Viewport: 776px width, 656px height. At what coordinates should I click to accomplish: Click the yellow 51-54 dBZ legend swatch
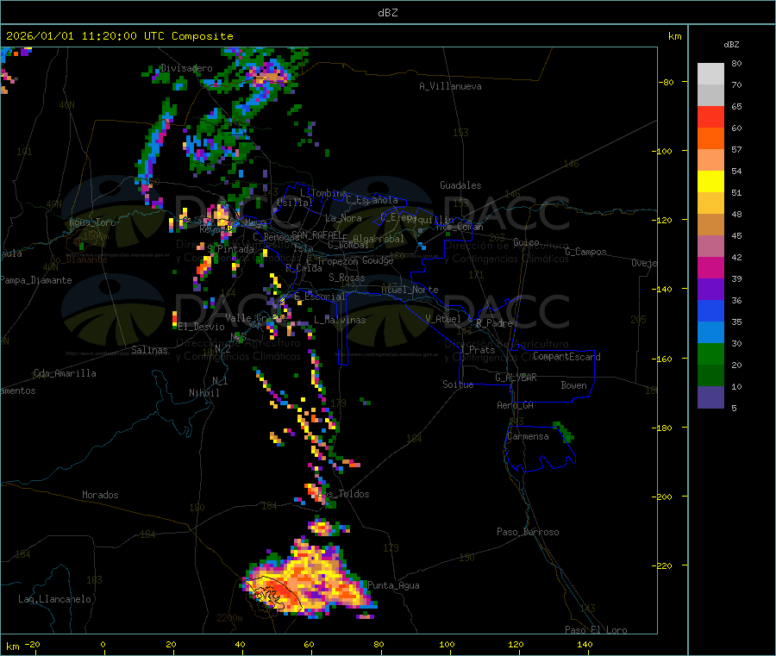tap(710, 182)
